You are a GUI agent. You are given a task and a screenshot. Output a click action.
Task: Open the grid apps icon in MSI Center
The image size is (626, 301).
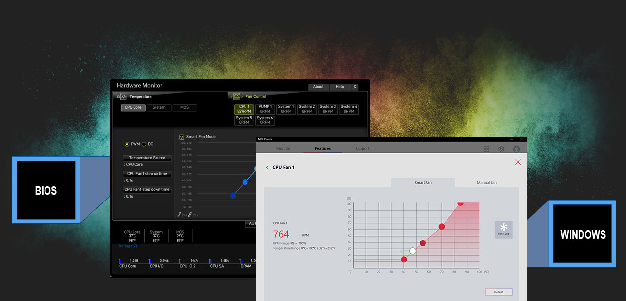(486, 149)
